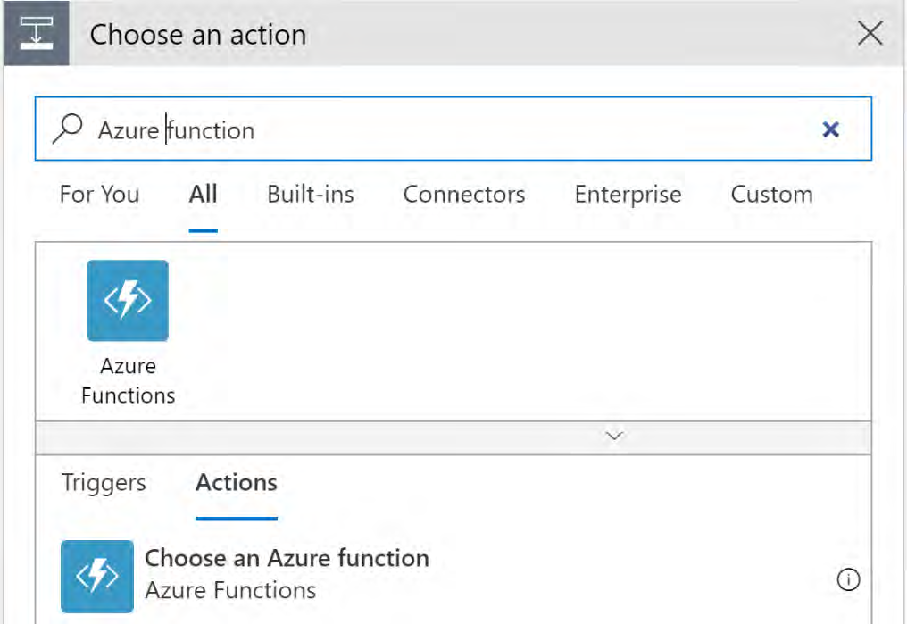
Task: Select the Azure Functions connector tile icon
Action: [128, 301]
